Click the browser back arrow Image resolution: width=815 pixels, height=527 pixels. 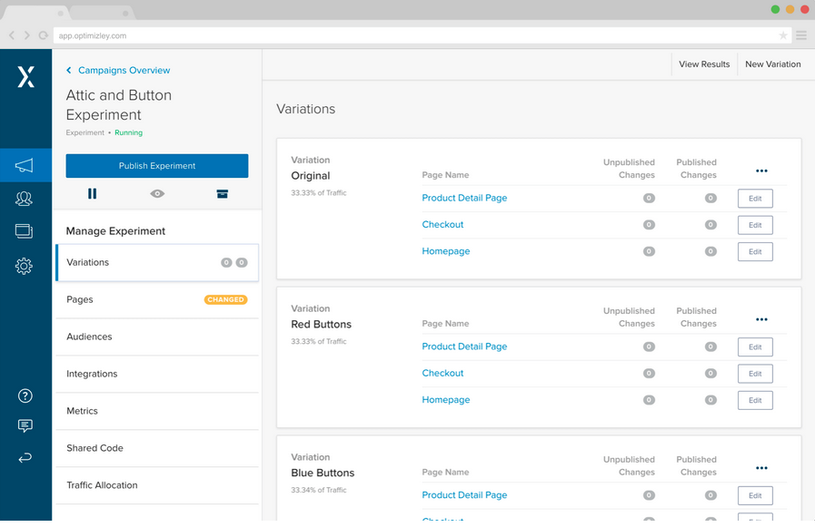coord(12,35)
